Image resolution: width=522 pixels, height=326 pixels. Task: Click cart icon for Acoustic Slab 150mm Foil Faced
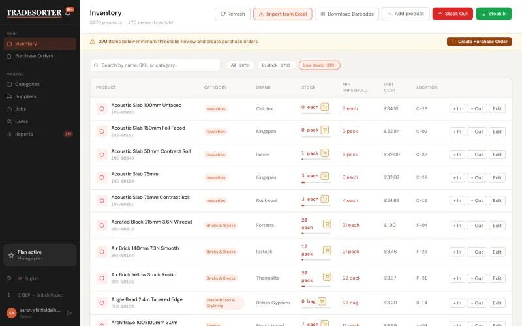324,130
